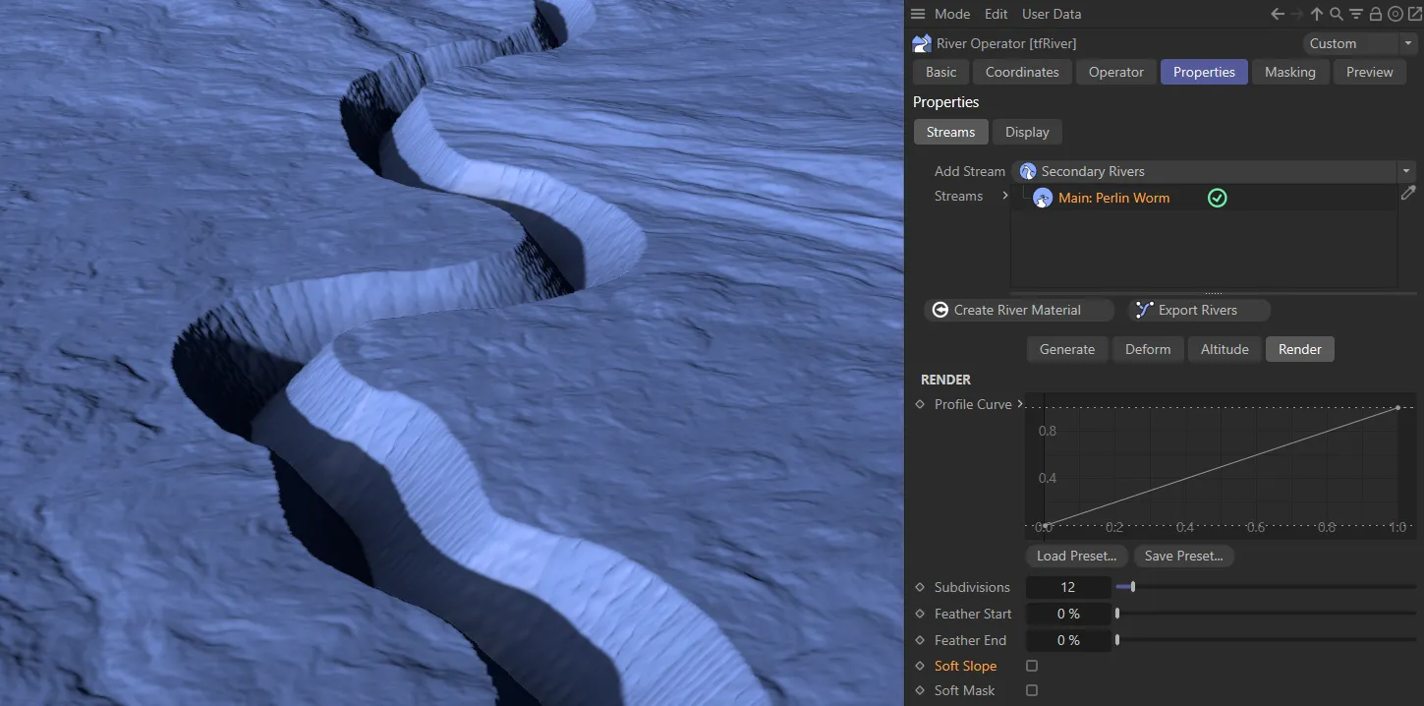Open the Secondary Rivers stream type dropdown
This screenshot has height=706, width=1424.
pos(1405,170)
